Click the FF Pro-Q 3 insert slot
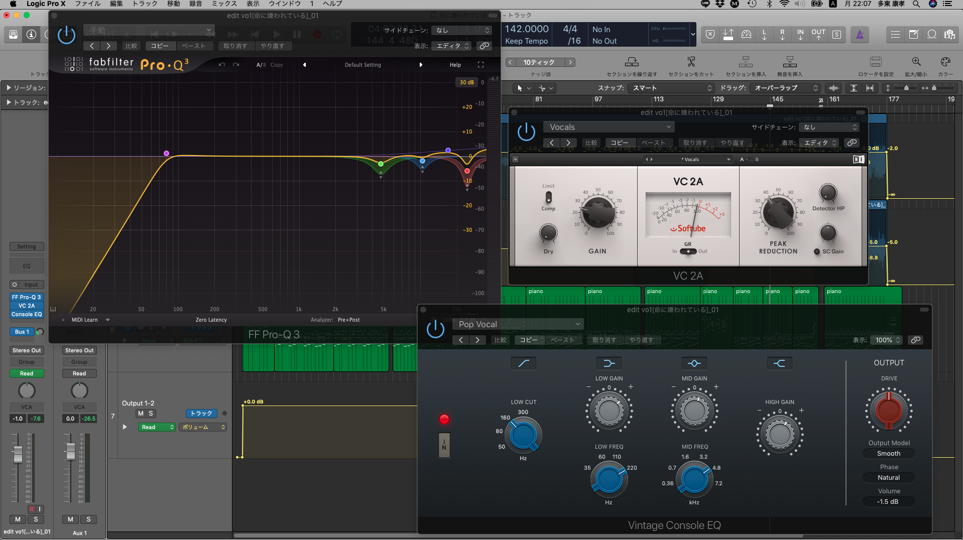 click(x=27, y=298)
